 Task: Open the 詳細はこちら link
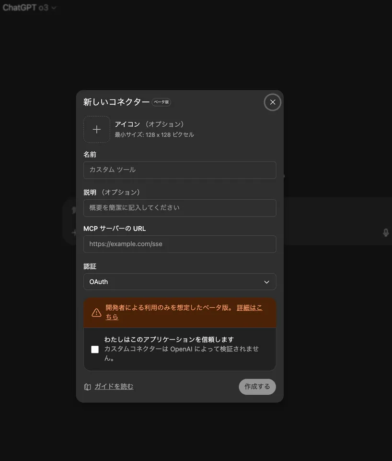249,308
